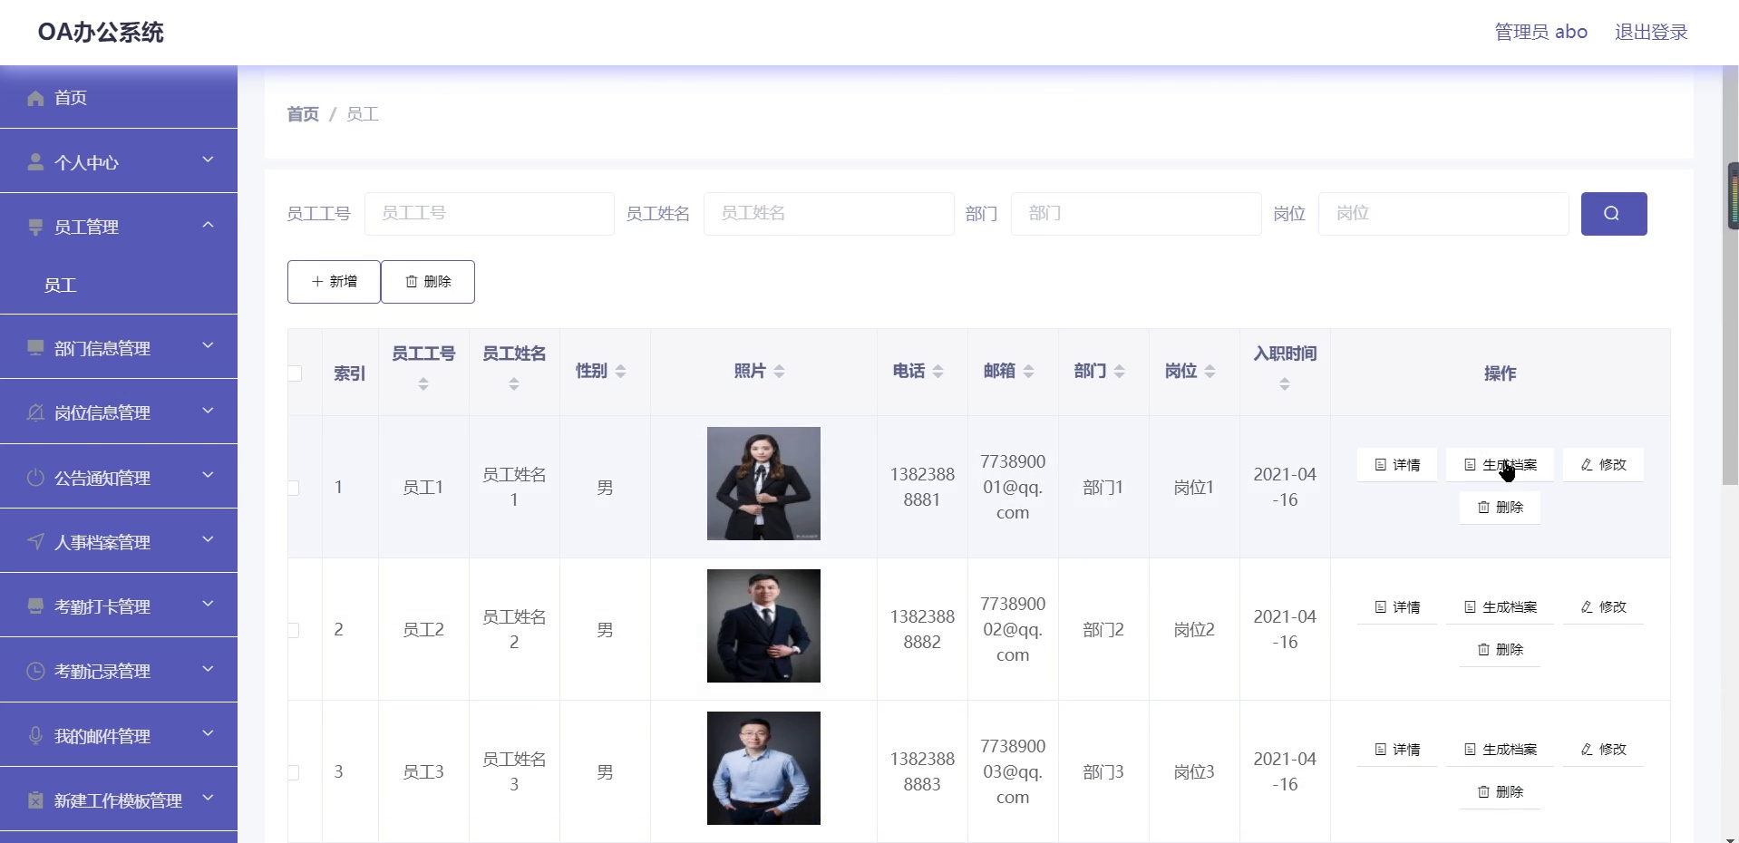The image size is (1739, 843).
Task: Check the checkbox for 员工1 row
Action: 293,488
